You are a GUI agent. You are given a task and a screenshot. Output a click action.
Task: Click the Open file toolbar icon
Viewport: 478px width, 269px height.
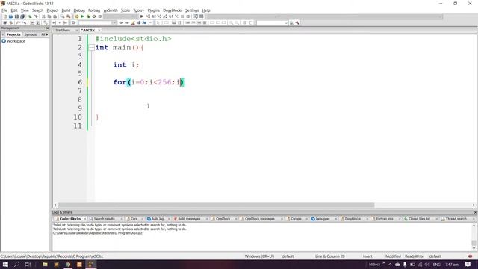pyautogui.click(x=10, y=16)
